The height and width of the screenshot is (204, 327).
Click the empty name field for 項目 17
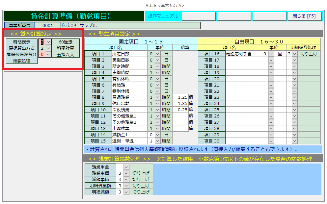(243, 60)
